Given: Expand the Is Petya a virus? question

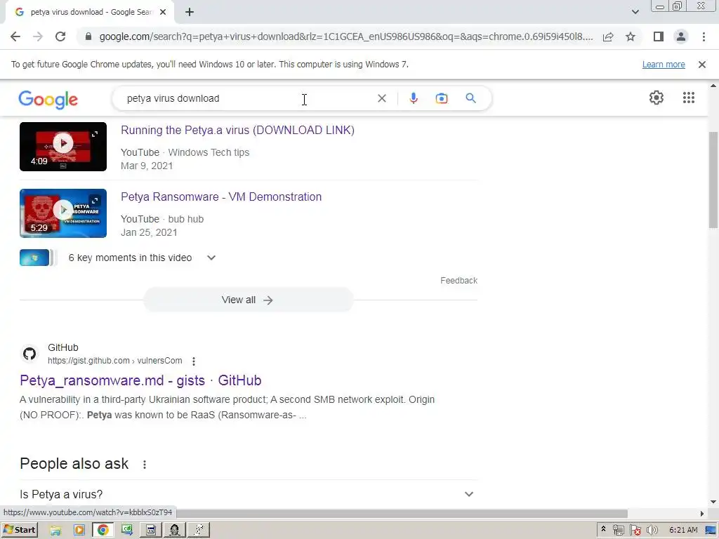Looking at the screenshot, I should click(248, 494).
